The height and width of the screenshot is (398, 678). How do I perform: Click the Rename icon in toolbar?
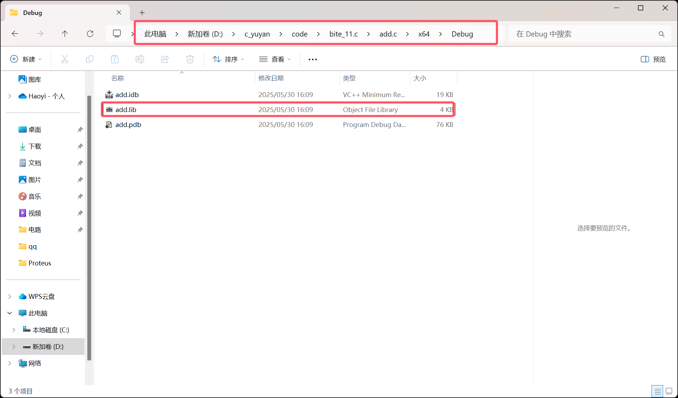click(140, 59)
